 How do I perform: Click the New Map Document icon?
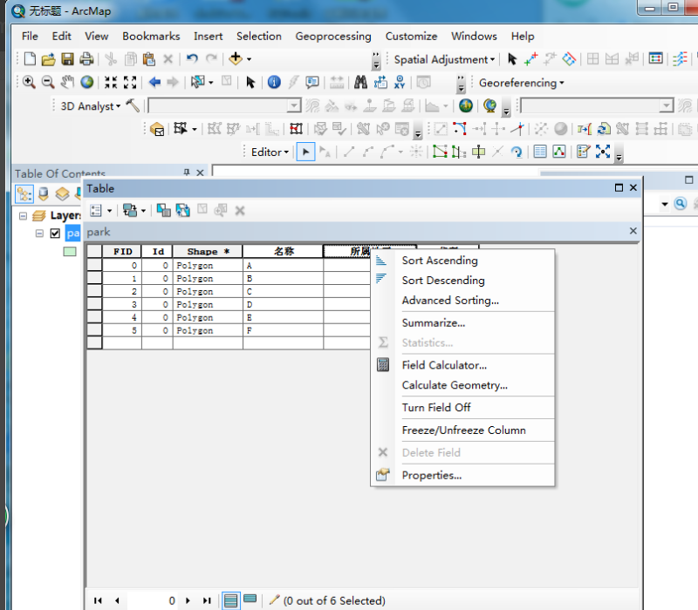tap(30, 58)
